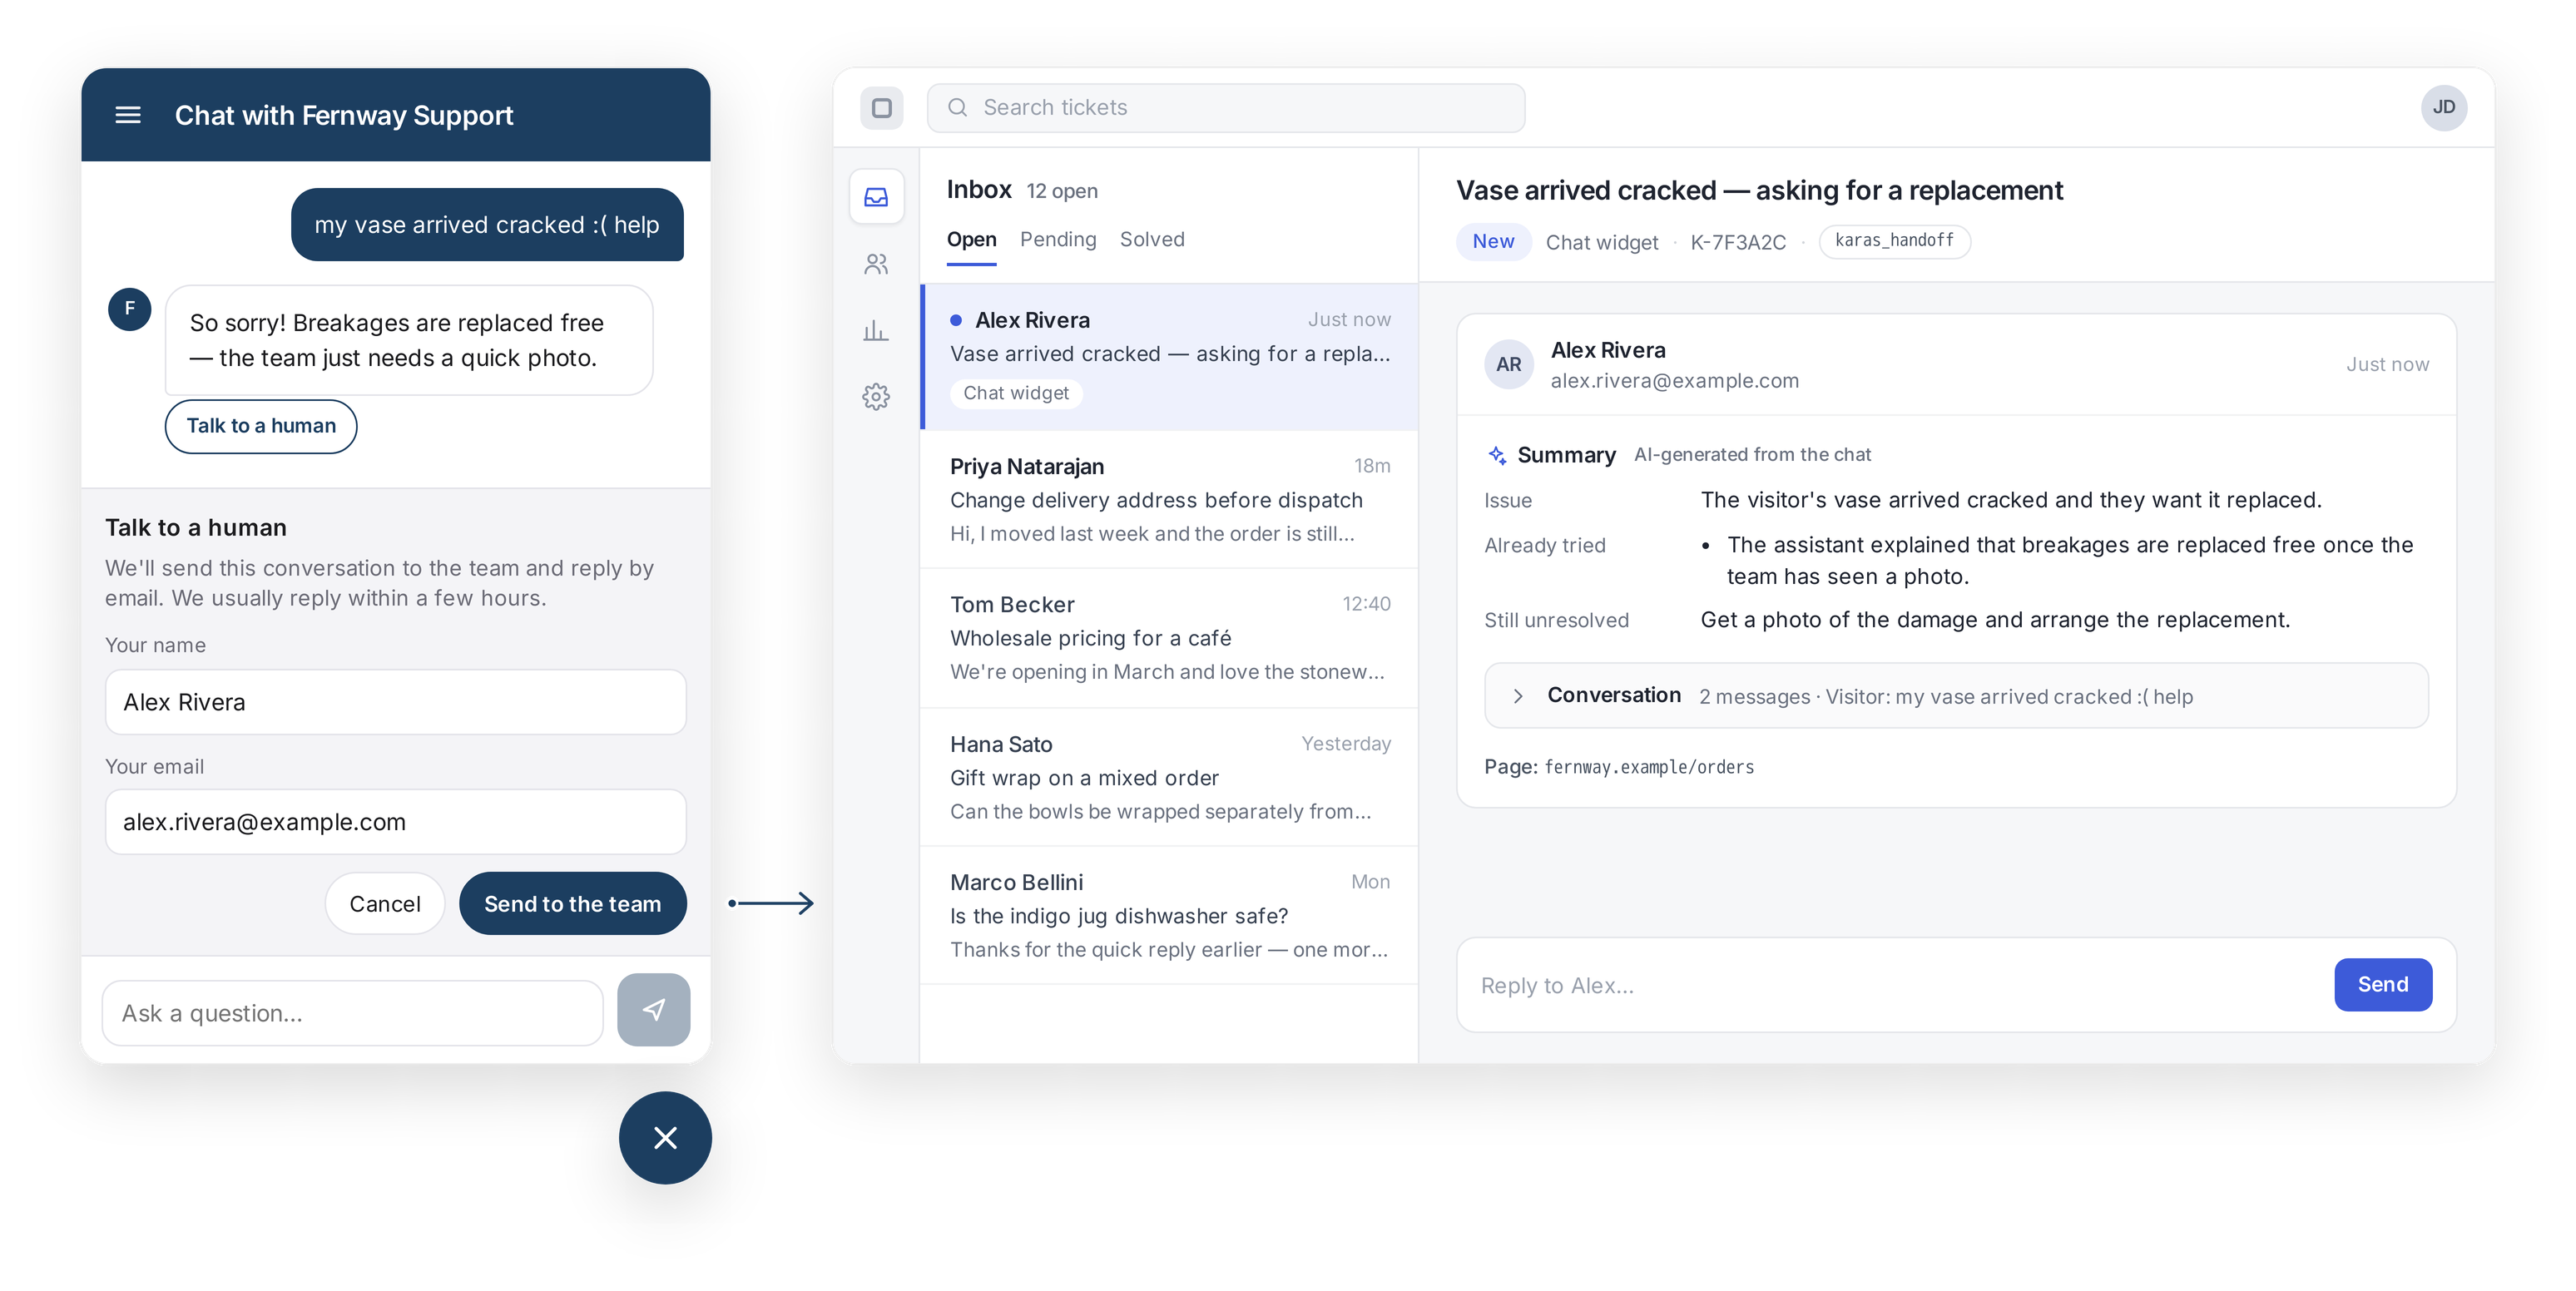This screenshot has width=2576, height=1291.
Task: Click the K-7F3A2C ticket ID
Action: [x=1738, y=242]
